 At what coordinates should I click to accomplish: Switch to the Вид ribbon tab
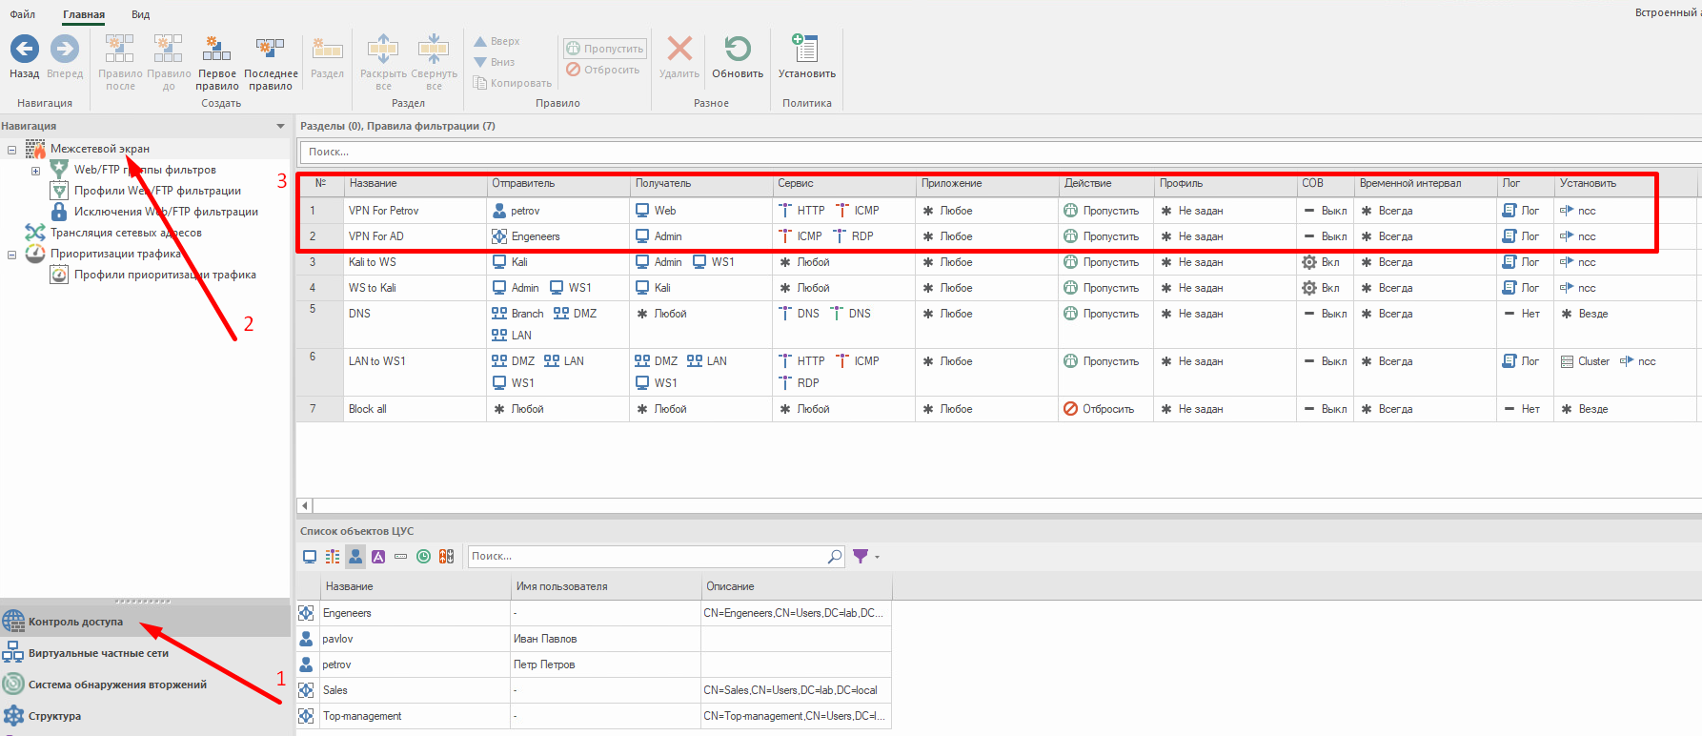[x=141, y=14]
